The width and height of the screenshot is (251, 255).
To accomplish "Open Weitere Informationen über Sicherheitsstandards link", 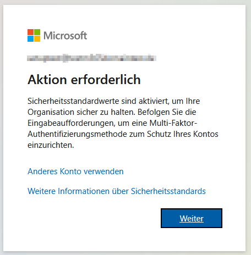I will [x=117, y=191].
